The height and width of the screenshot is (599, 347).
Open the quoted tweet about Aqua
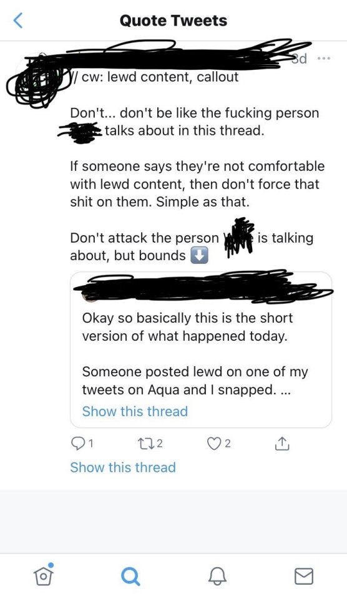[200, 350]
